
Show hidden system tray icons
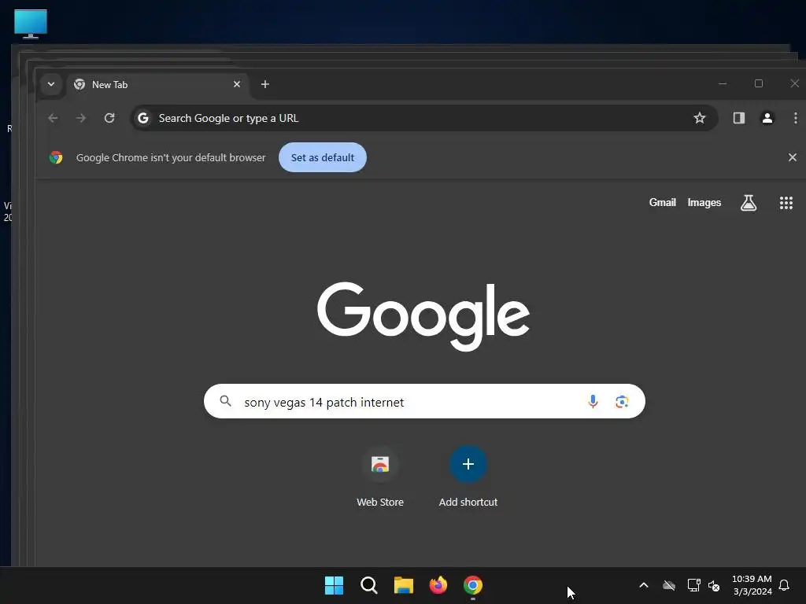pos(644,585)
